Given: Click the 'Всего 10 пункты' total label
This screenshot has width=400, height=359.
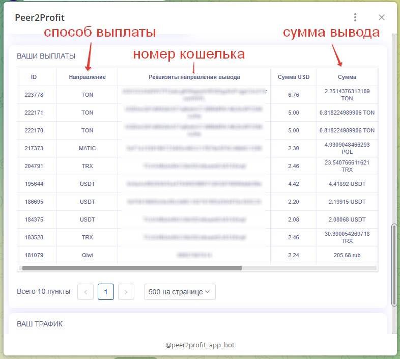Looking at the screenshot, I should tap(43, 291).
